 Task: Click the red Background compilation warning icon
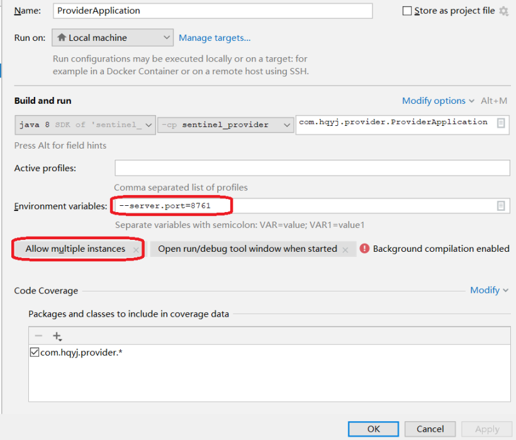click(x=364, y=249)
